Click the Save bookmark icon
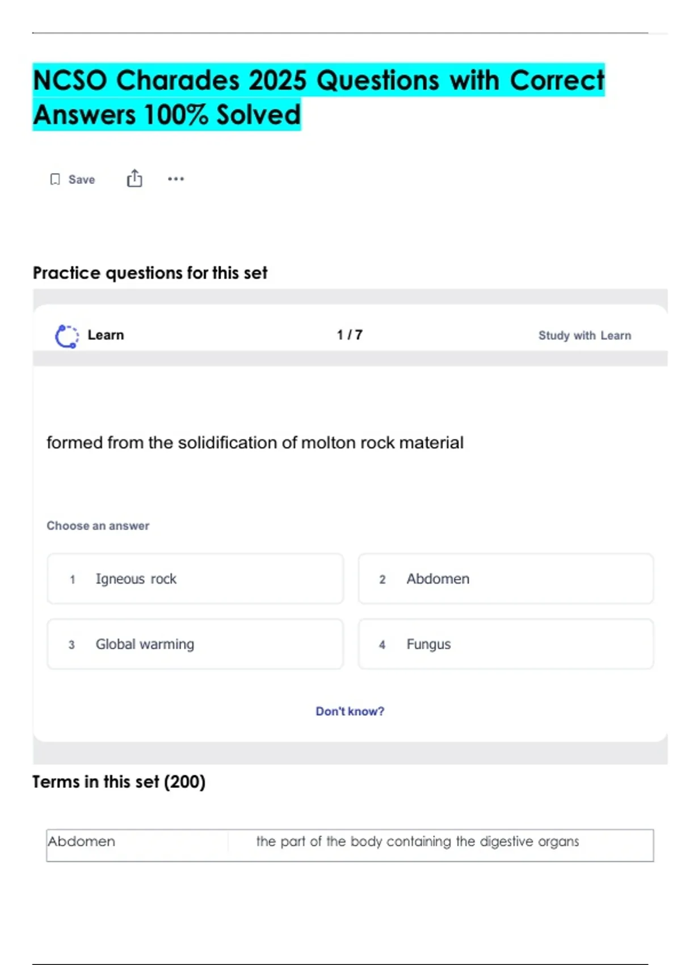 click(55, 179)
